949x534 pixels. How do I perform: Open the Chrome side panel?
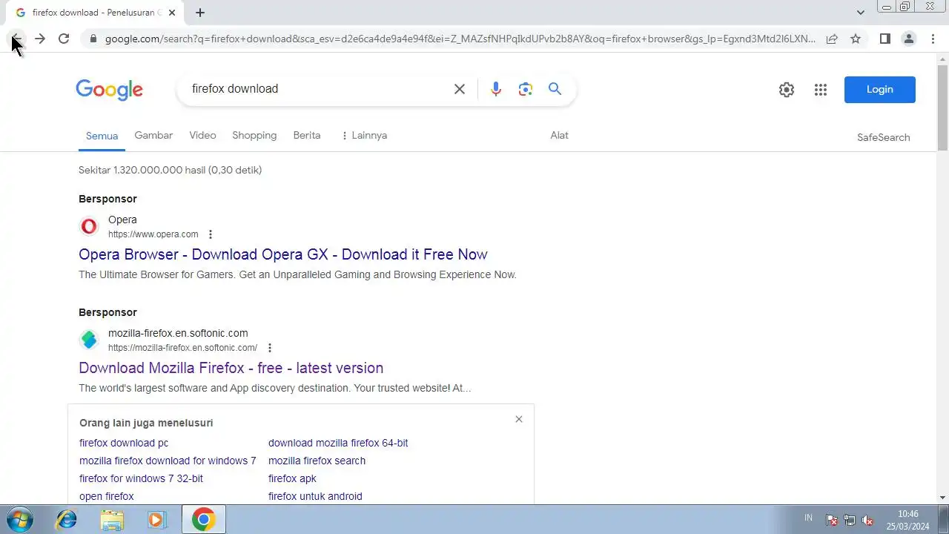[x=884, y=39]
